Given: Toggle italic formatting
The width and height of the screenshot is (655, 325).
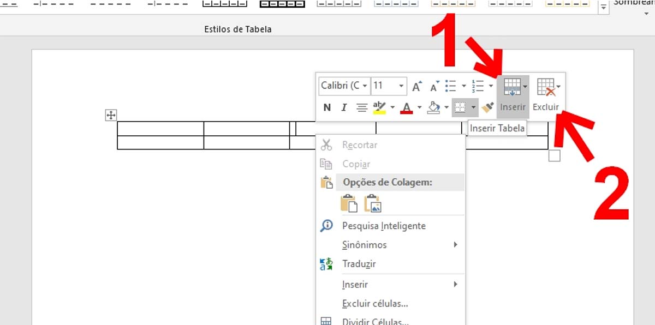Looking at the screenshot, I should point(343,107).
